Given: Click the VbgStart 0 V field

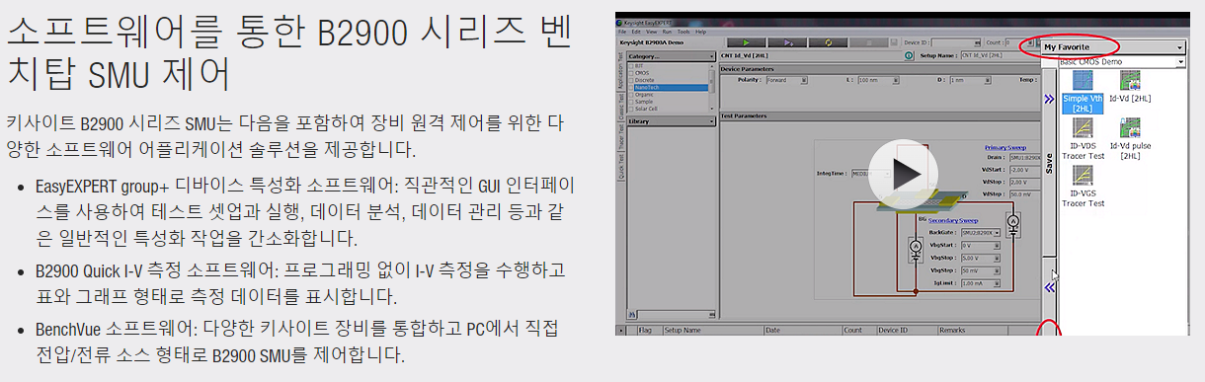Looking at the screenshot, I should coord(981,245).
